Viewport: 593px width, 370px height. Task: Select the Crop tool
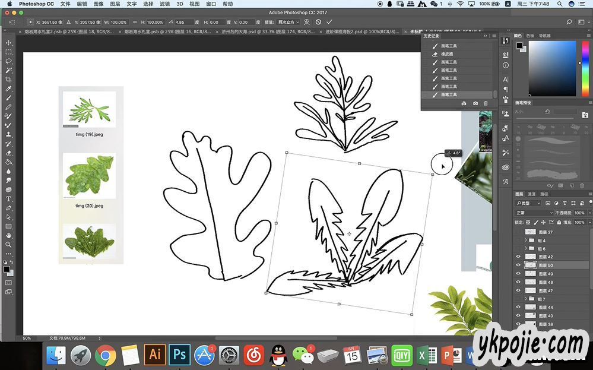[x=8, y=79]
